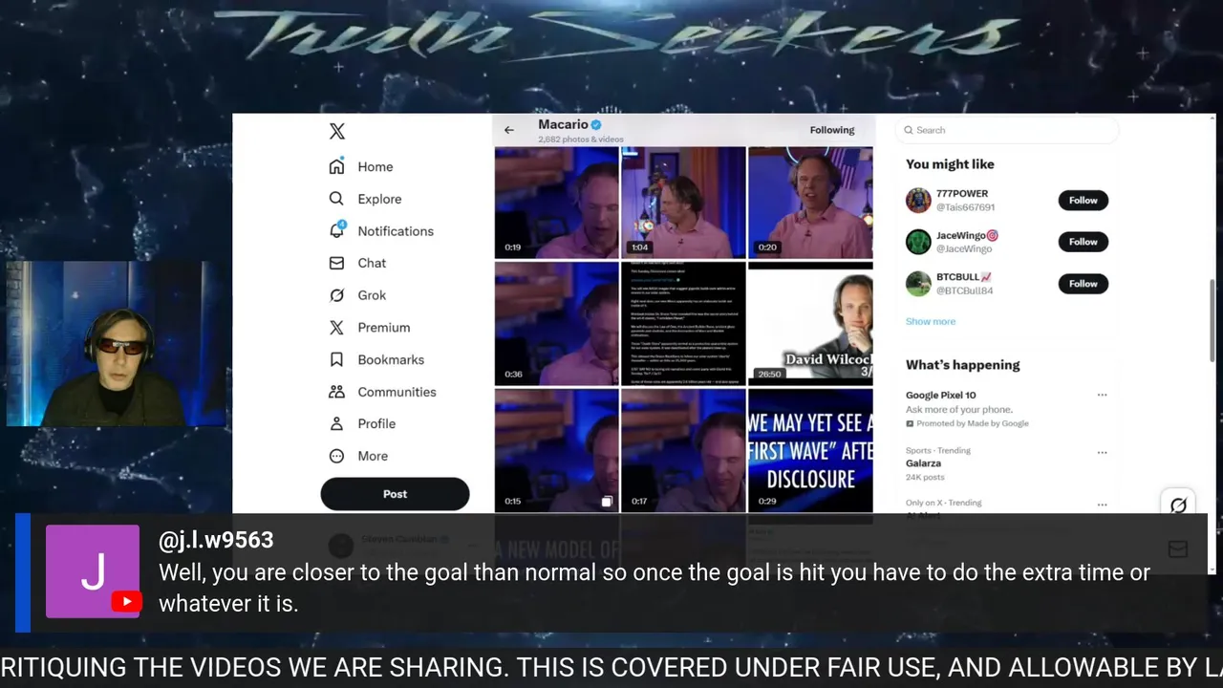
Task: Open the 0:15 video thumbnail
Action: click(x=556, y=450)
